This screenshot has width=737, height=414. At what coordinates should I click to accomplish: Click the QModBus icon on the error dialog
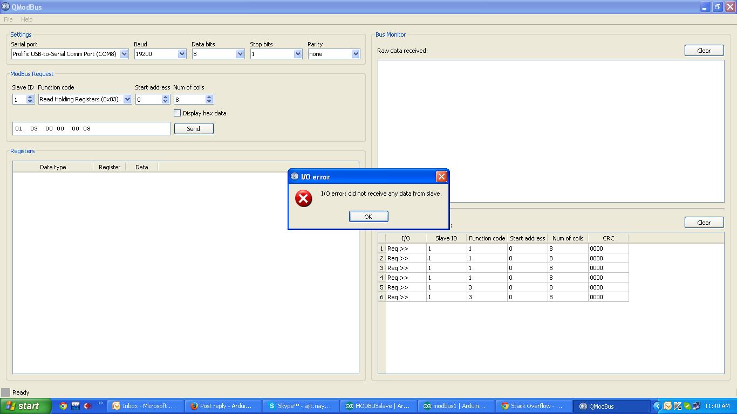coord(294,176)
